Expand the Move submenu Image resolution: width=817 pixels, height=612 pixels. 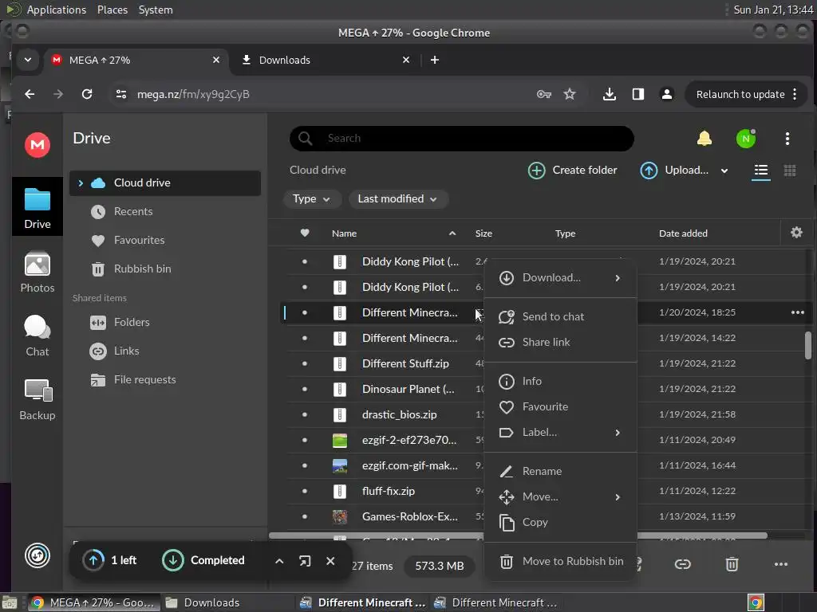[x=560, y=497]
